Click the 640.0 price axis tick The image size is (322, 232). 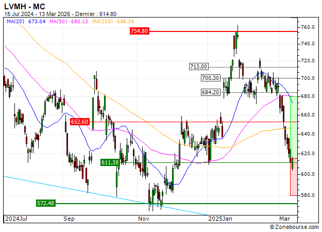tap(308, 134)
